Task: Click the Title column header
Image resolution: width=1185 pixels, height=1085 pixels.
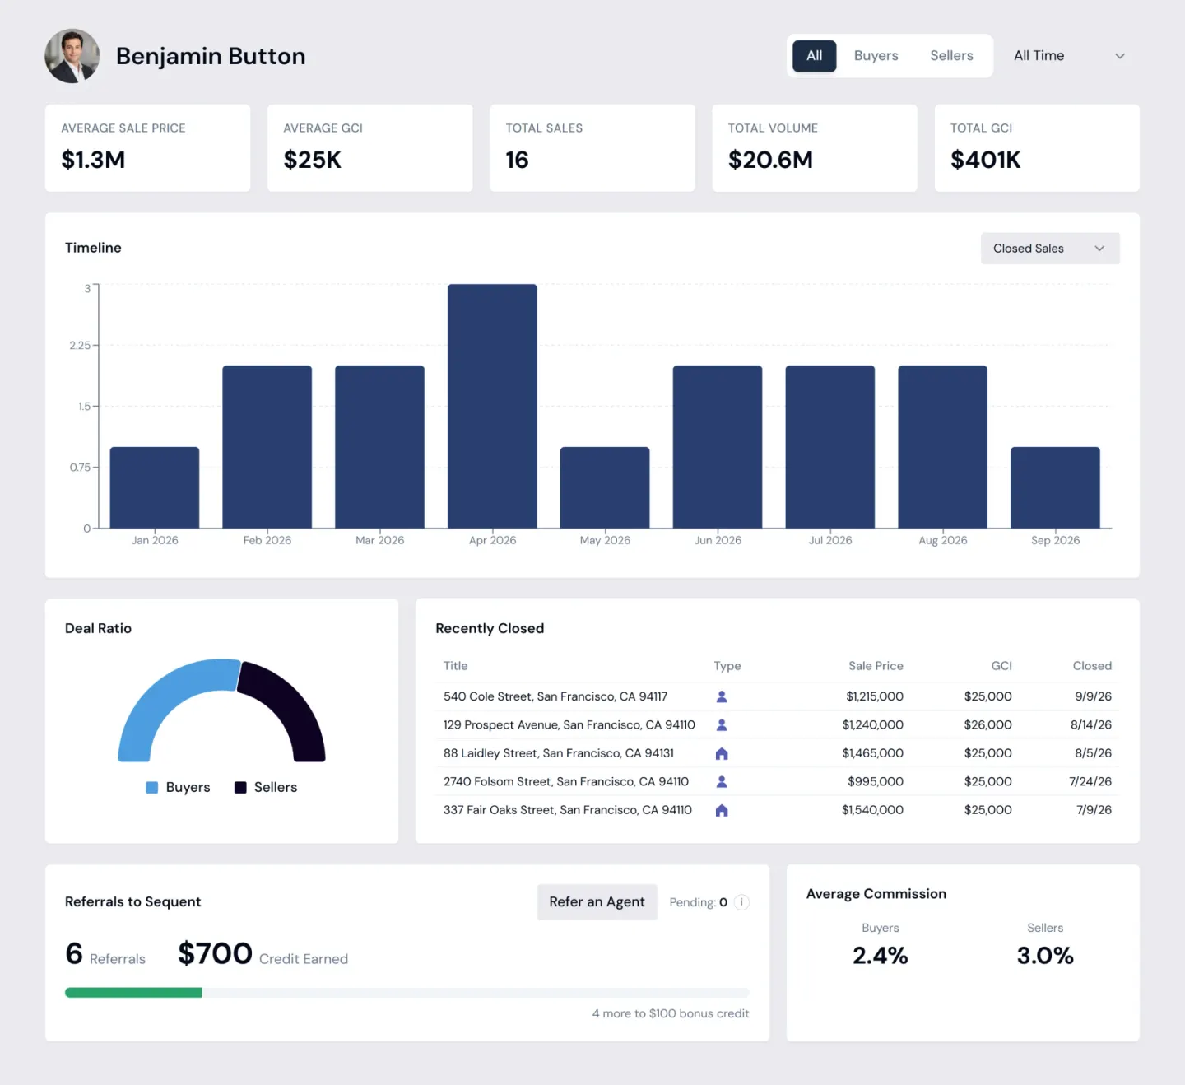Action: pos(456,666)
